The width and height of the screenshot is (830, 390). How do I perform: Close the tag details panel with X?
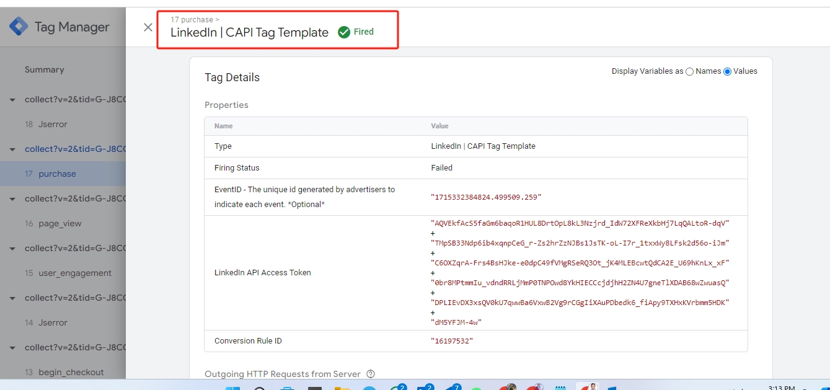(148, 27)
